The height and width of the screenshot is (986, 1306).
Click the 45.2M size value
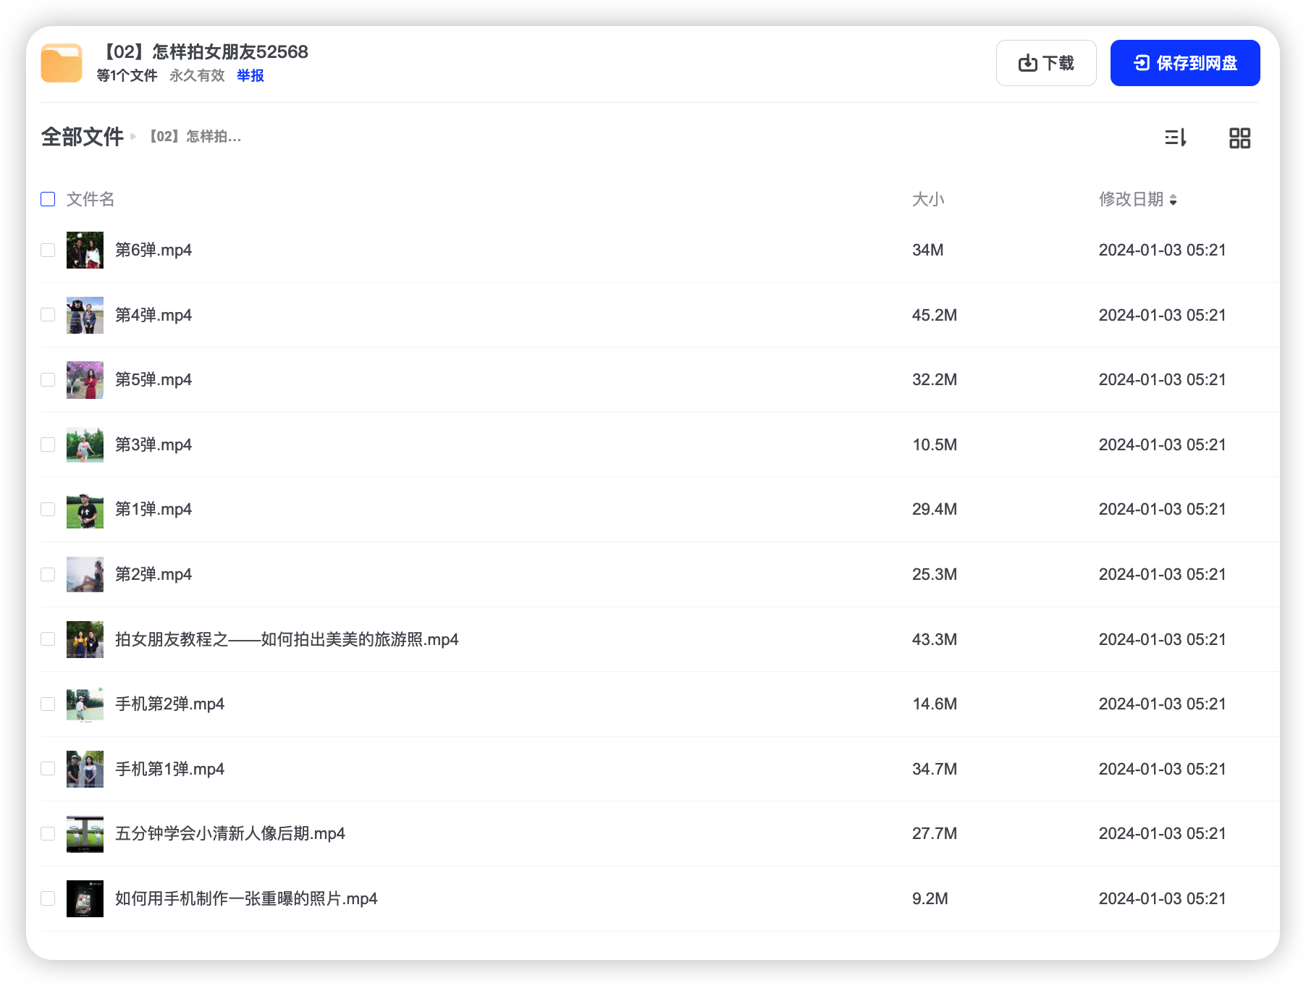935,315
